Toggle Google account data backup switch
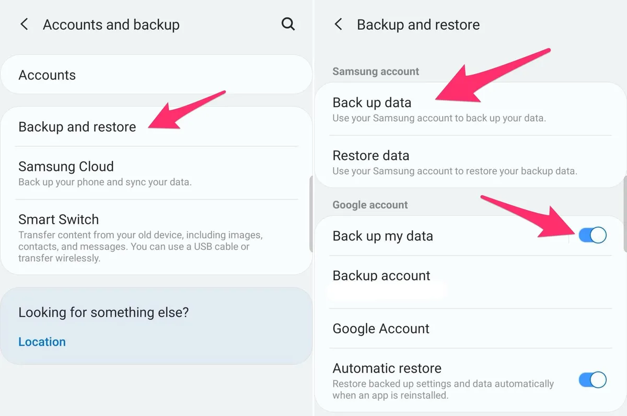 [592, 235]
